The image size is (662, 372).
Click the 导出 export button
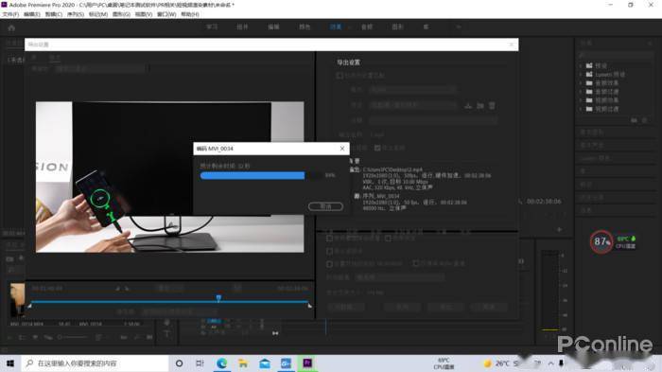445,307
